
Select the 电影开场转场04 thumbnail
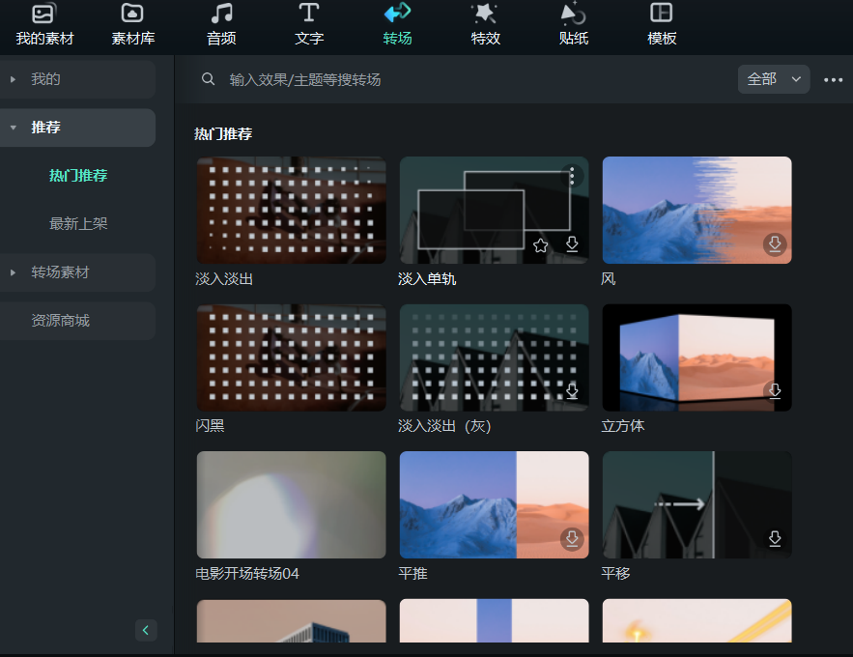pyautogui.click(x=291, y=504)
